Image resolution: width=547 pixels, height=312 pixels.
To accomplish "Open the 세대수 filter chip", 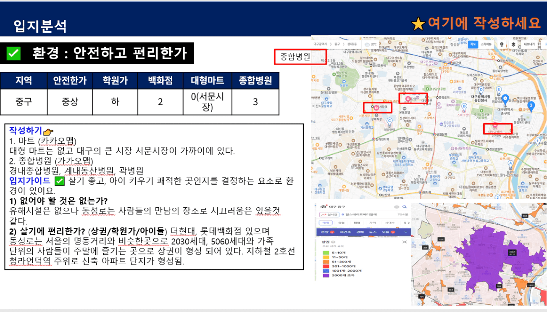I will (390, 223).
